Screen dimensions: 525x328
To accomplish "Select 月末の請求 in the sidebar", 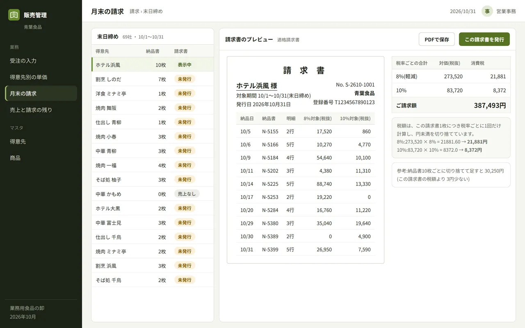I will pyautogui.click(x=41, y=93).
